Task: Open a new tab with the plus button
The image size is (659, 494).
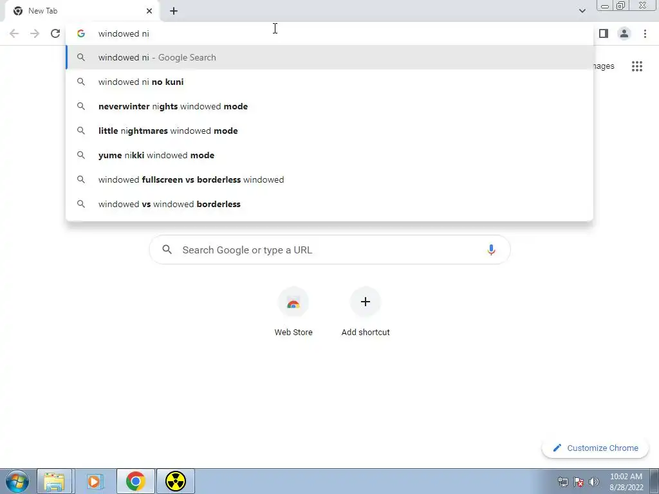Action: click(174, 11)
